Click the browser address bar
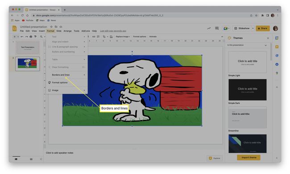Screen dimensions: 290x174 click(141, 16)
